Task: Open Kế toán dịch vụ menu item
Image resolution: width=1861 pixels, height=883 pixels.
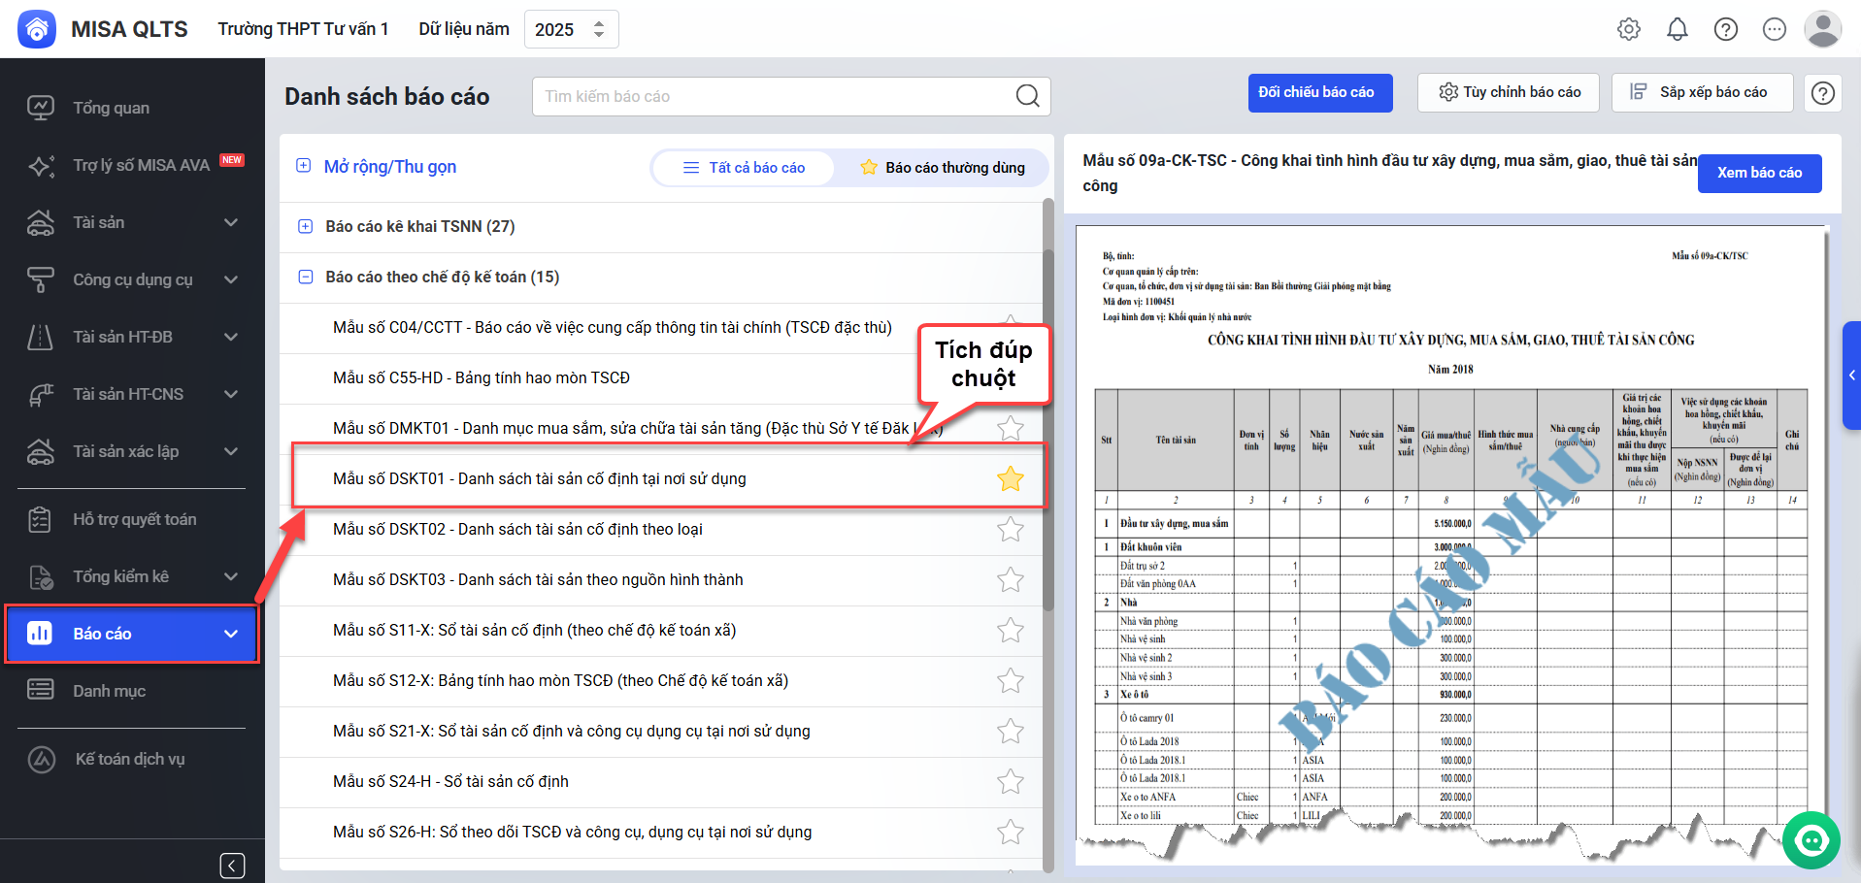Action: [132, 759]
